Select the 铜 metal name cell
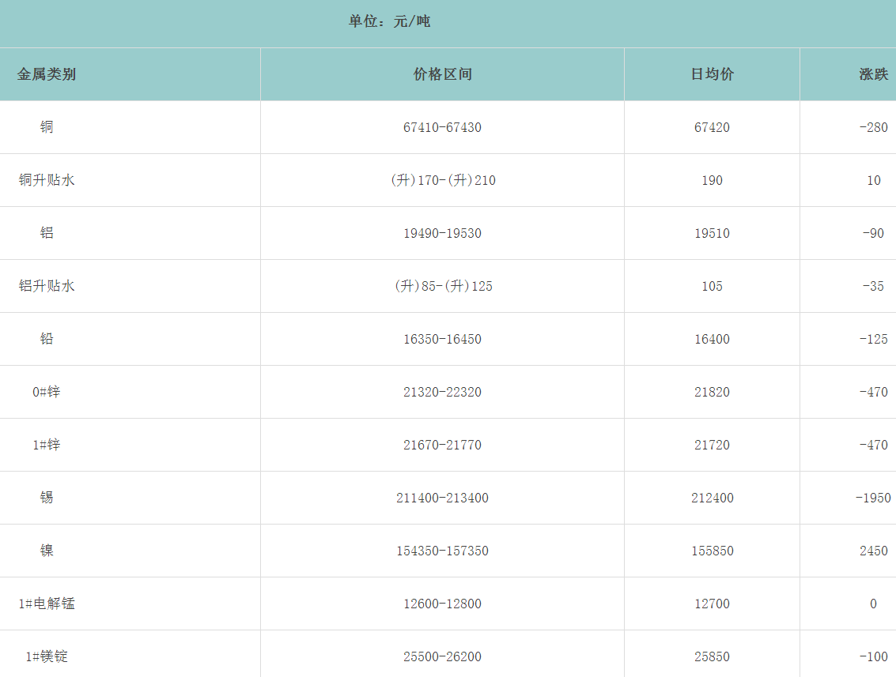 tap(47, 127)
